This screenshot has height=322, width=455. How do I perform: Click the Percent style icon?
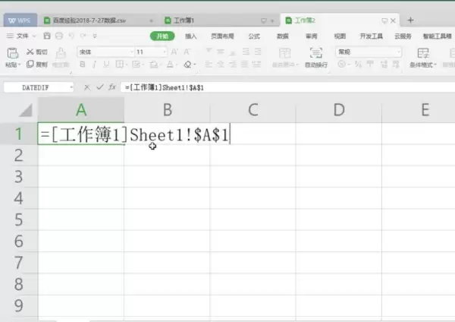coord(358,65)
